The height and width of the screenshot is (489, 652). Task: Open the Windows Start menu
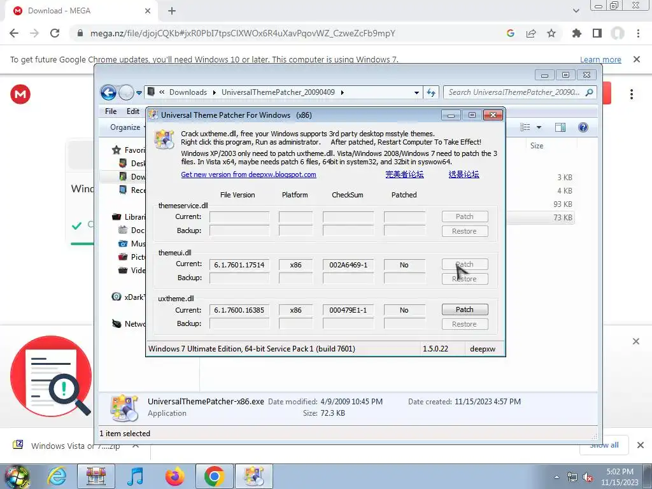(x=17, y=477)
